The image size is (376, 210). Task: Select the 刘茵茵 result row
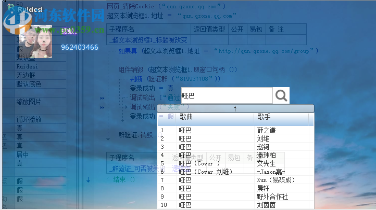pyautogui.click(x=235, y=205)
